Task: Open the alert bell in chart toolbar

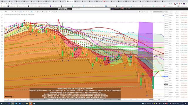Action: point(57,12)
